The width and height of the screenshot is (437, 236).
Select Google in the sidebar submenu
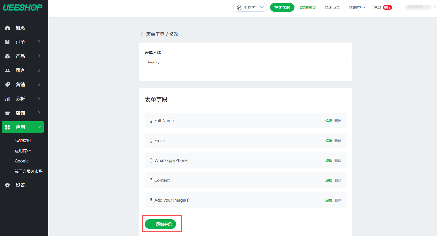22,161
